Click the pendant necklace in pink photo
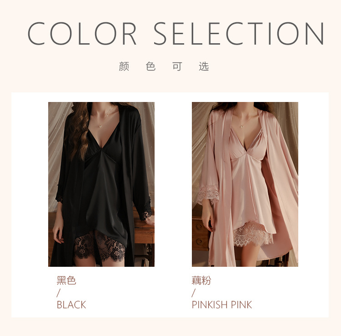 pyautogui.click(x=241, y=126)
